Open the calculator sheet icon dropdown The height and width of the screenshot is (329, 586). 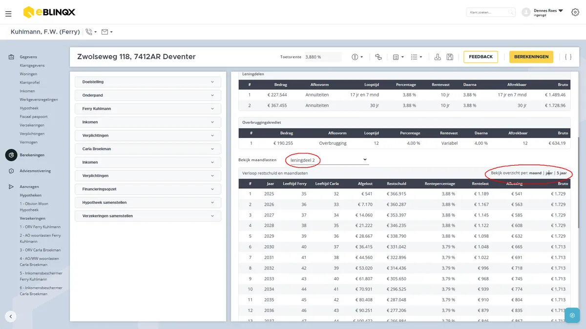point(398,57)
